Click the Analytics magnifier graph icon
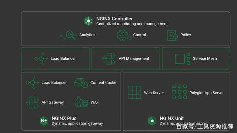 pos(68,35)
